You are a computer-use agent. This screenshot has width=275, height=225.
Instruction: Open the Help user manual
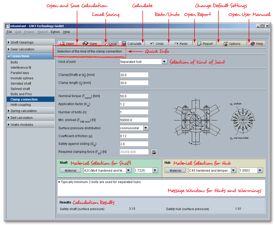(x=257, y=44)
